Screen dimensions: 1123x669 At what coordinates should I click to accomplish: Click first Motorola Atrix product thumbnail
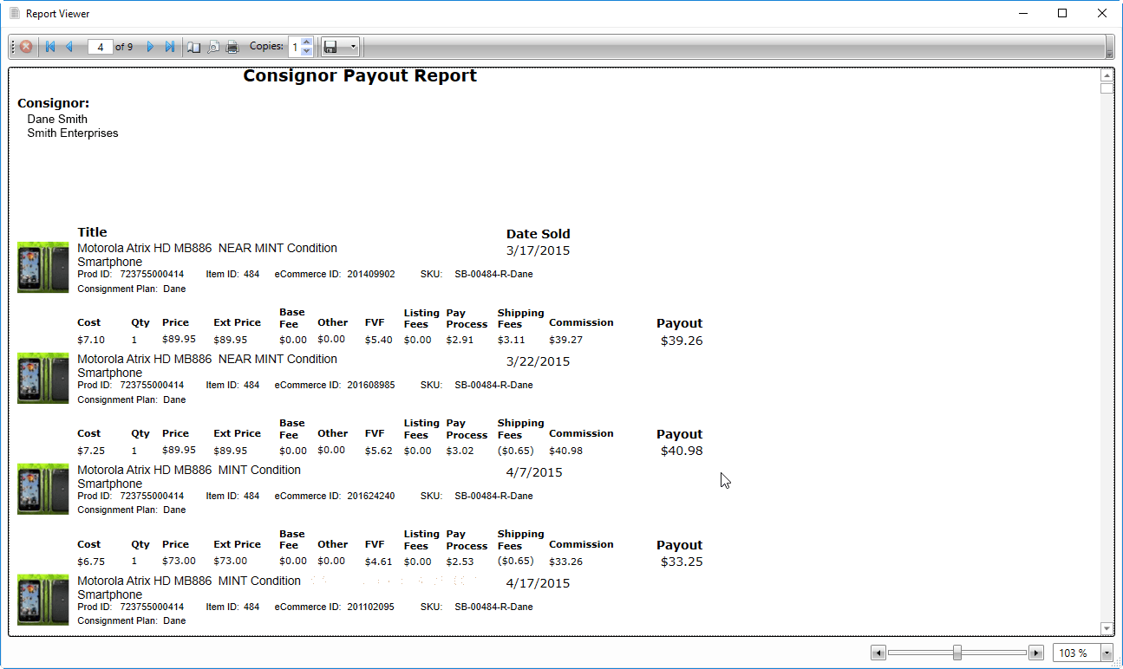[x=43, y=267]
